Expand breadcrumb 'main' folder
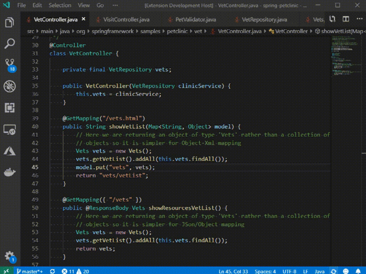 click(47, 31)
